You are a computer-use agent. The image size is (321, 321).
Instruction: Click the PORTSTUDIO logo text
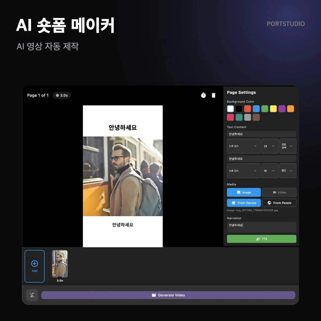click(x=286, y=24)
